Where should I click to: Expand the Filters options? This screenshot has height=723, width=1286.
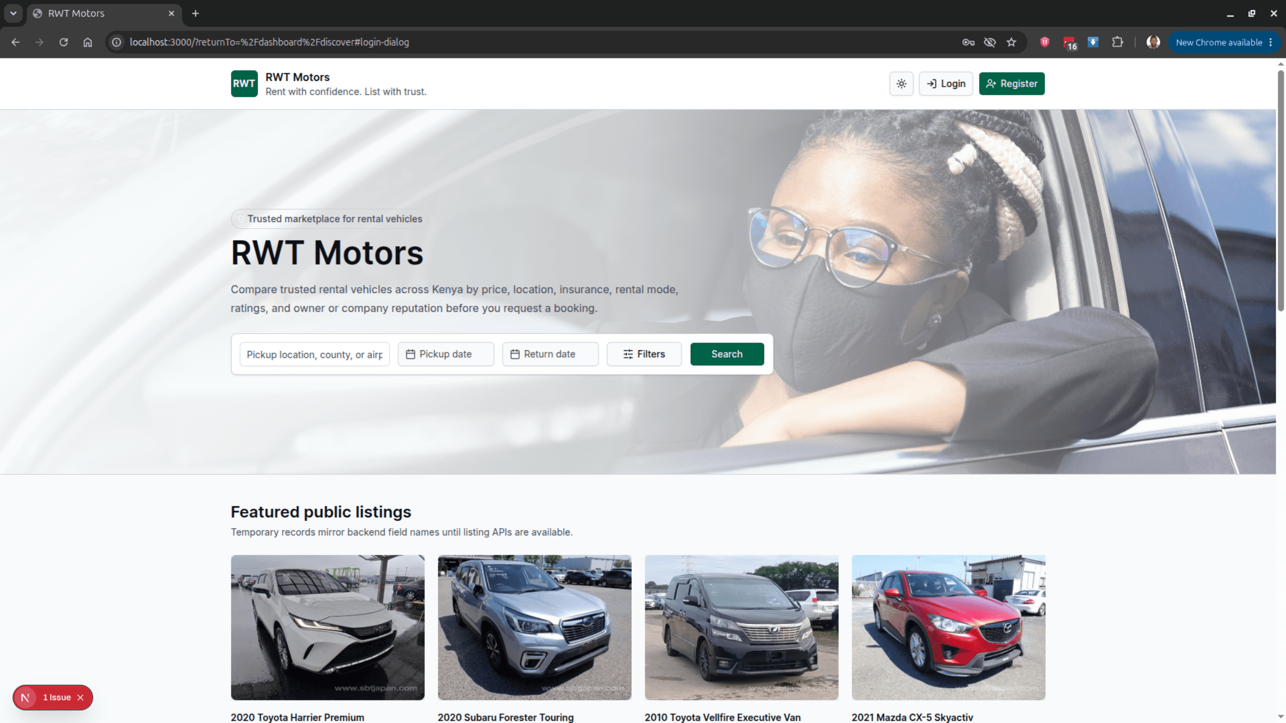coord(644,354)
